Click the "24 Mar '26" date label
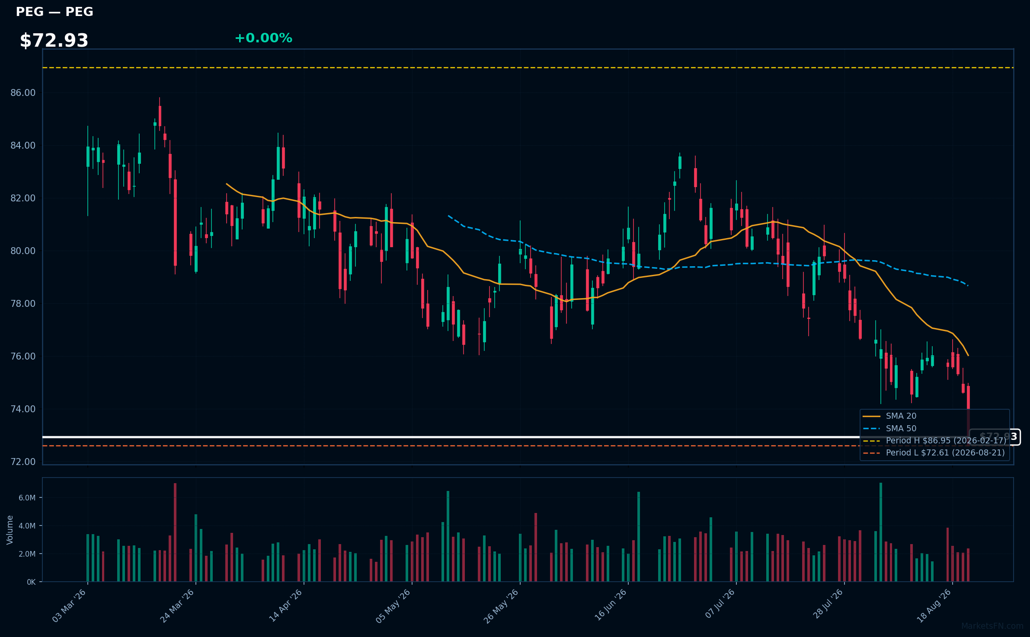 point(177,606)
